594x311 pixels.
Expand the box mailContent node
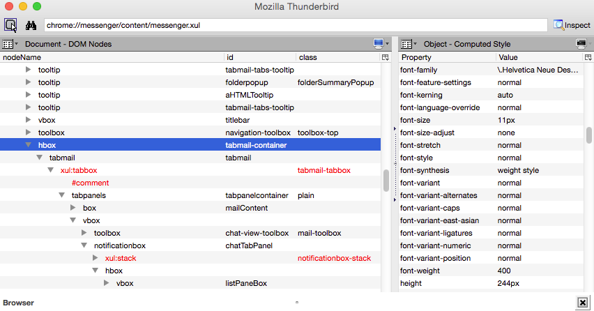coord(73,208)
